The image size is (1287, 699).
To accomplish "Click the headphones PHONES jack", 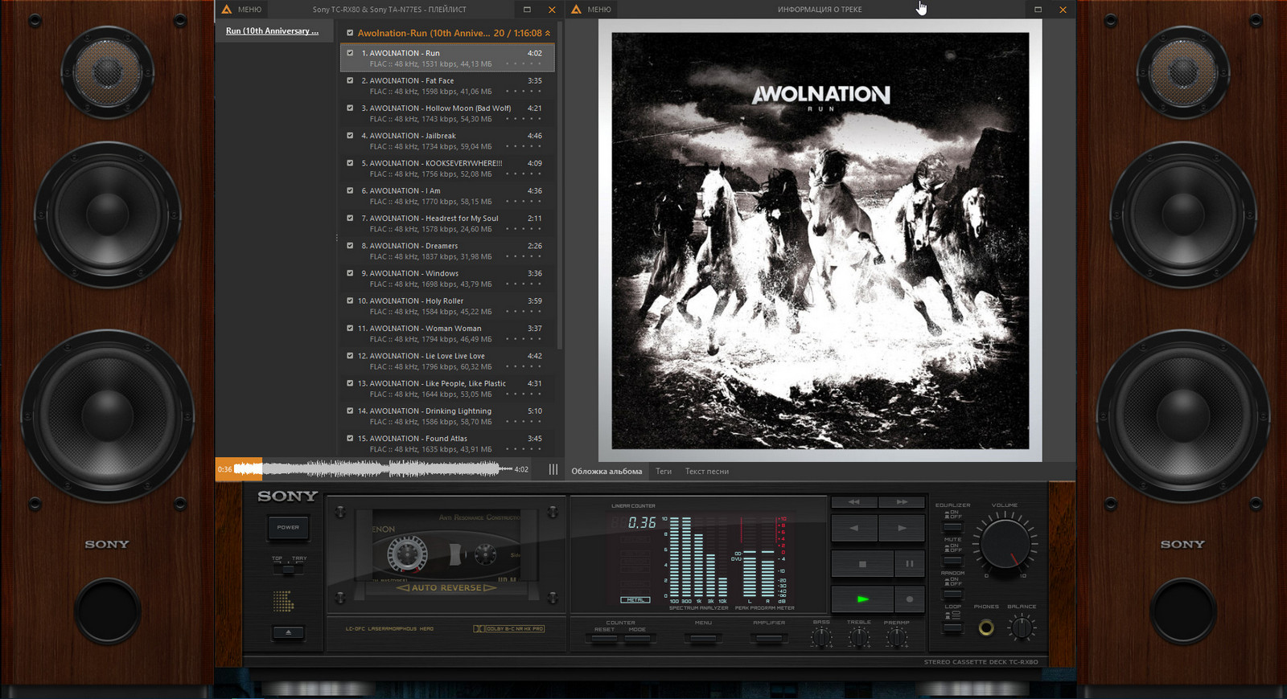I will click(985, 628).
